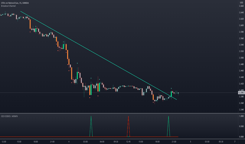Click the CEO CODES : MSNFX indicator label
Image resolution: width=245 pixels, height=144 pixels.
pos(9,116)
